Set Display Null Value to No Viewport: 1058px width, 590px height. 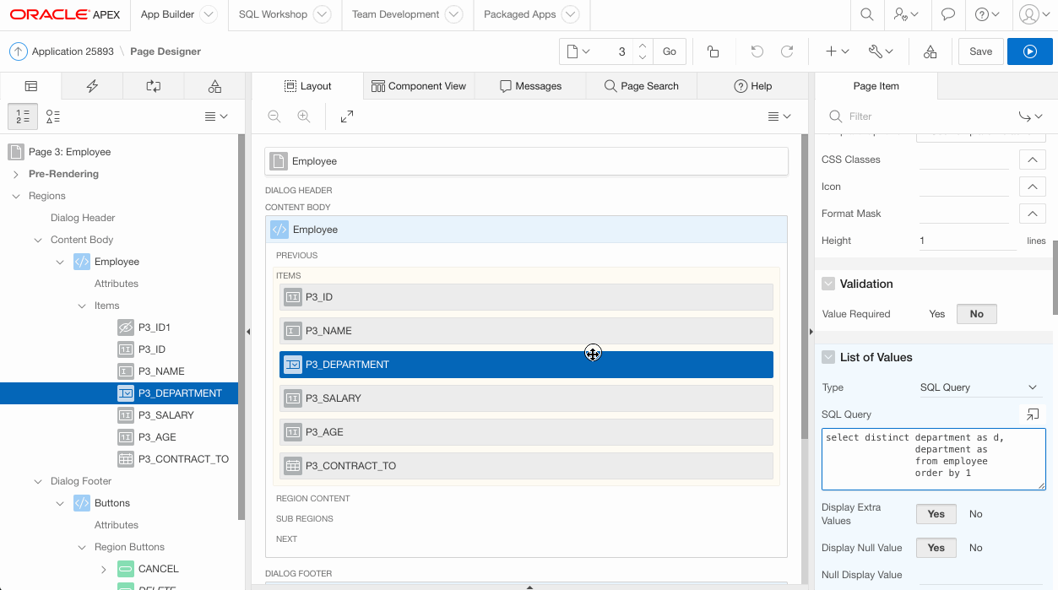click(975, 548)
